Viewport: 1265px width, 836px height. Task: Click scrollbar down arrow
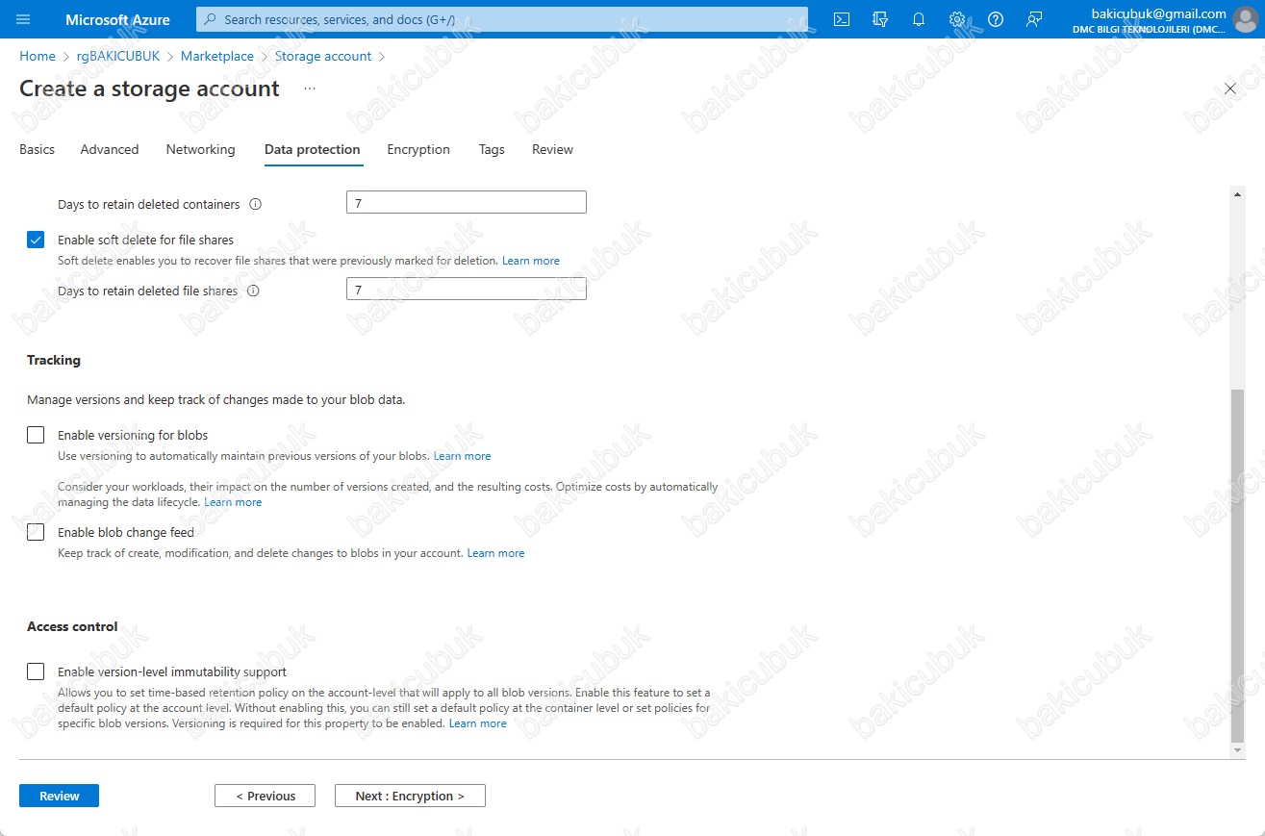pyautogui.click(x=1237, y=748)
